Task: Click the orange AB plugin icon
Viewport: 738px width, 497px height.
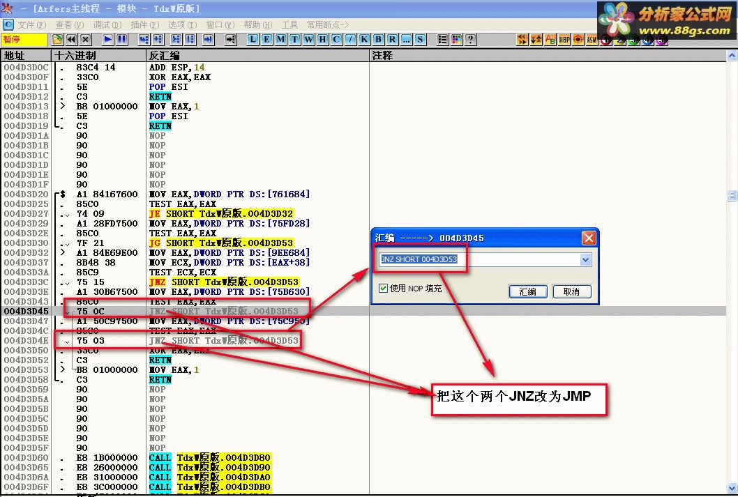Action: [x=550, y=40]
